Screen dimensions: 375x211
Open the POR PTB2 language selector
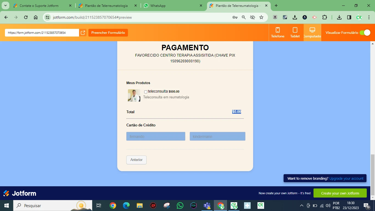tap(336, 205)
